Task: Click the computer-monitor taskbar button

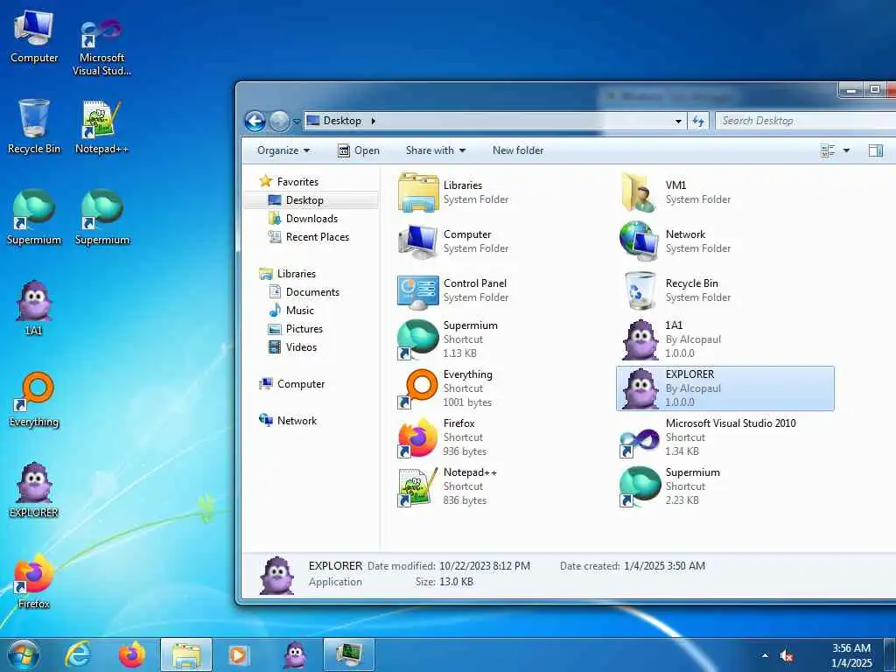Action: [x=348, y=654]
